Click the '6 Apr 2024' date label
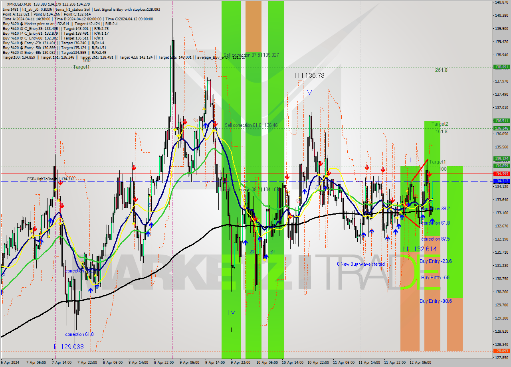 coord(11,362)
